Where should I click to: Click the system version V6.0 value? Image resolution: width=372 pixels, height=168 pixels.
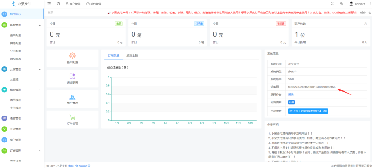[x=291, y=79]
